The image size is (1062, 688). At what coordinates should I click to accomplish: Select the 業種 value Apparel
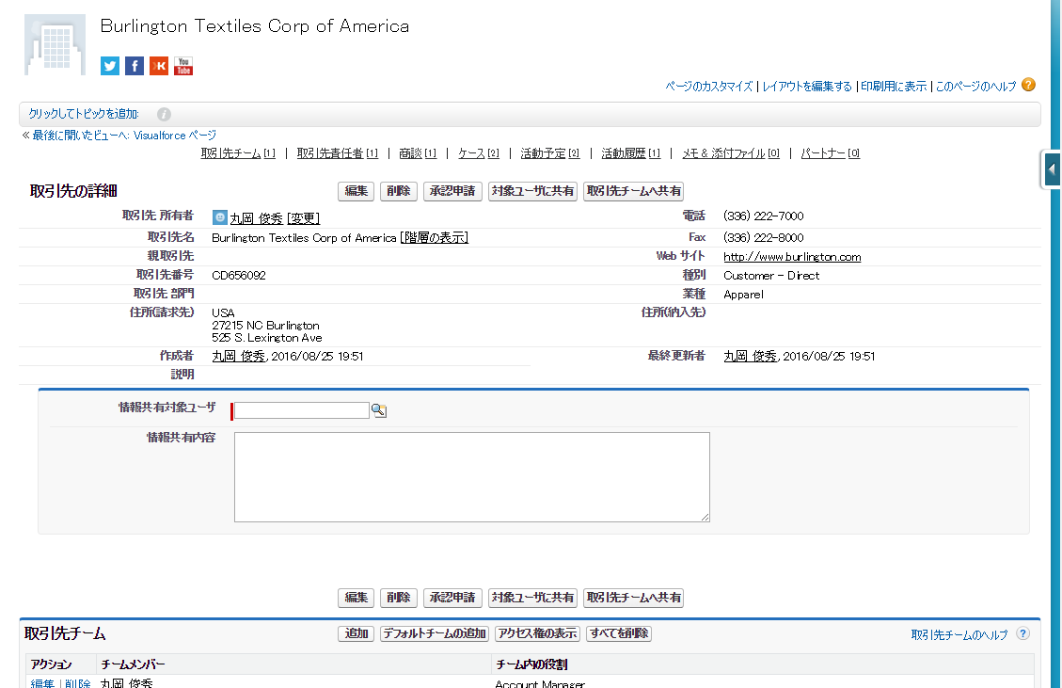[743, 295]
